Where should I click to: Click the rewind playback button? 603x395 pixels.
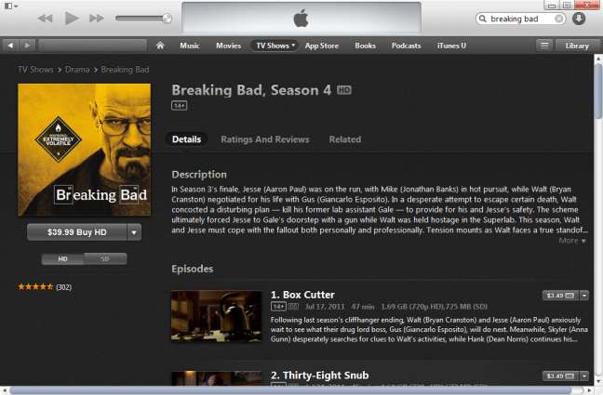coord(45,18)
